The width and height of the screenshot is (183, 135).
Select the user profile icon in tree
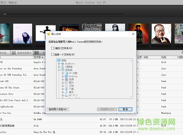point(63,67)
